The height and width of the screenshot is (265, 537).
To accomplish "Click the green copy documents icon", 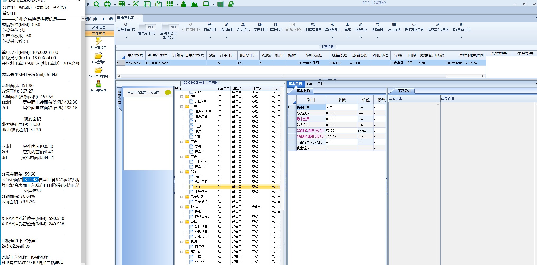I will tap(159, 4).
